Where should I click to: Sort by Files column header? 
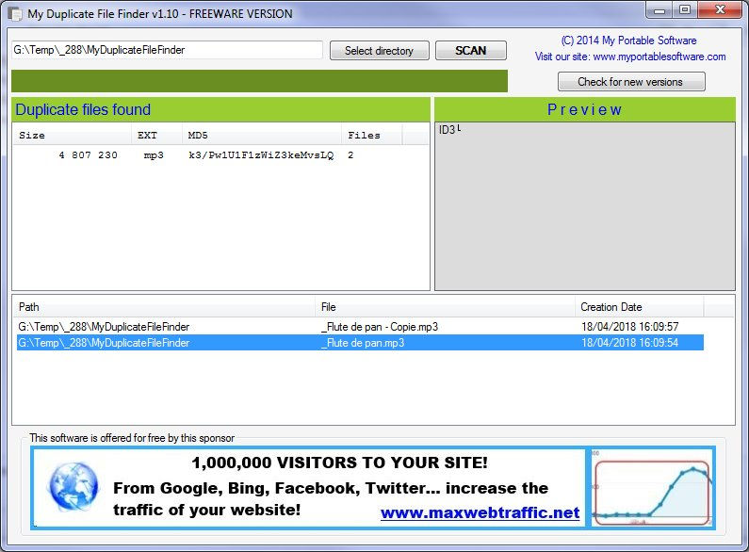[371, 135]
